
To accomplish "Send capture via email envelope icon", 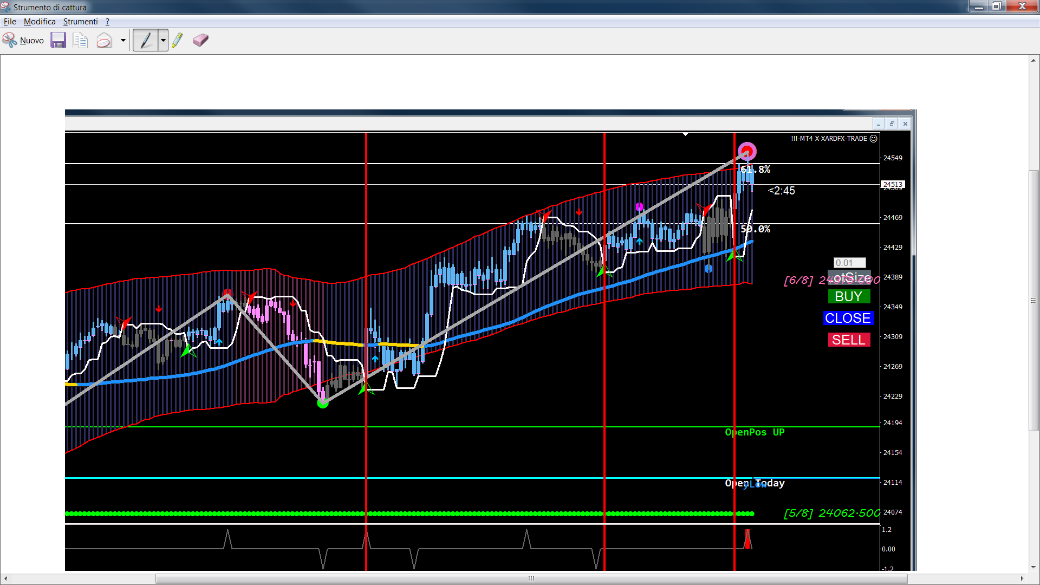I will [x=104, y=41].
